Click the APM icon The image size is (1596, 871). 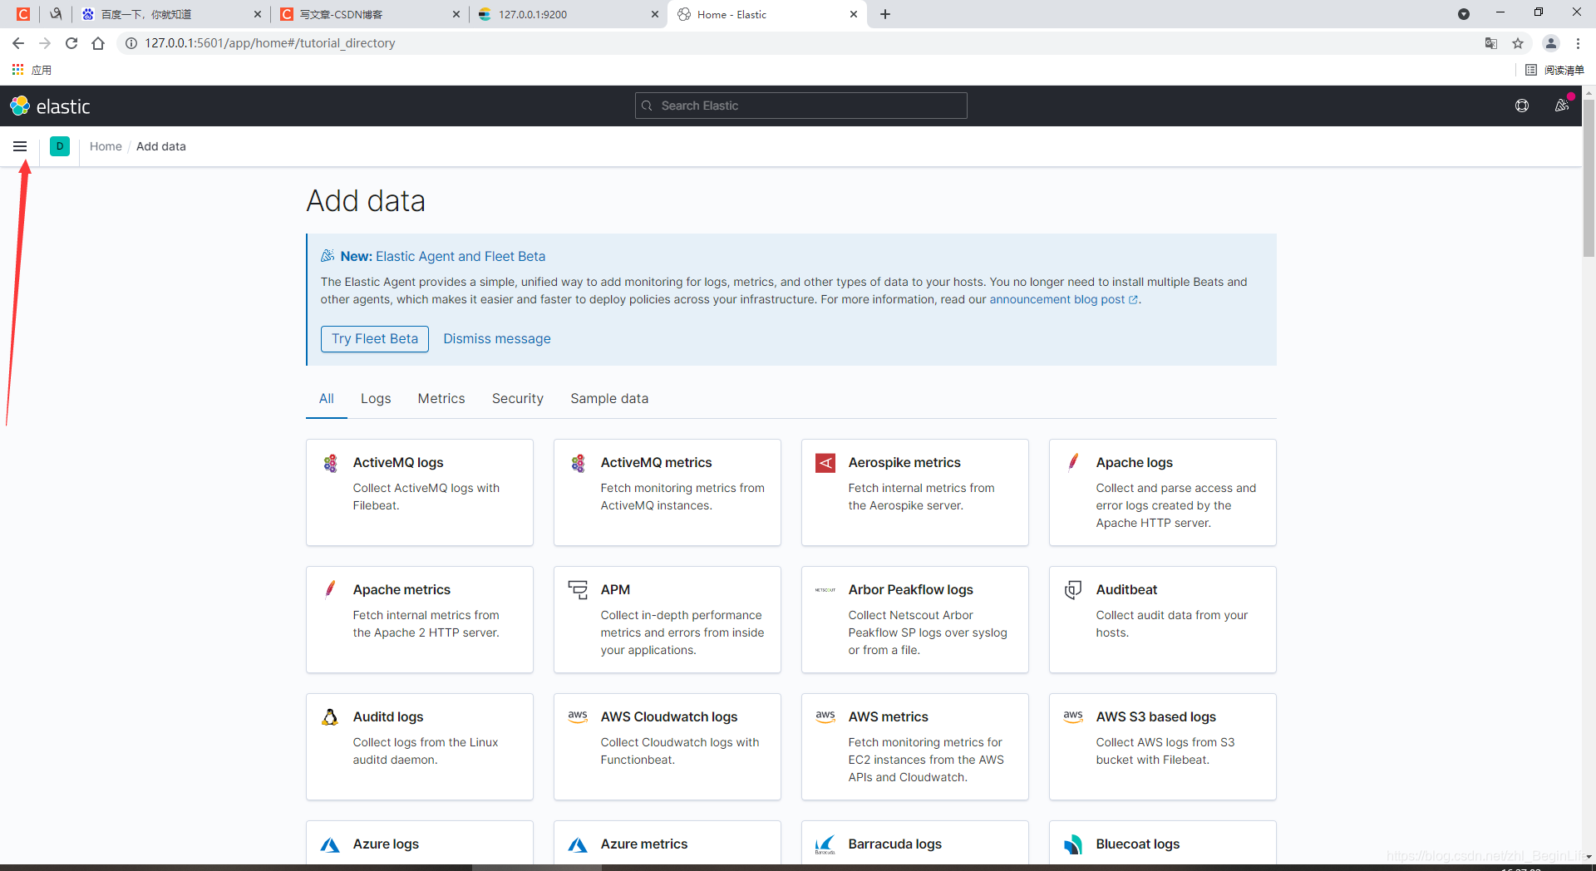point(578,589)
